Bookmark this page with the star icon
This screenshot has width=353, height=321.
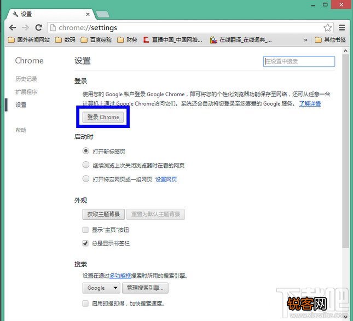tap(328, 28)
